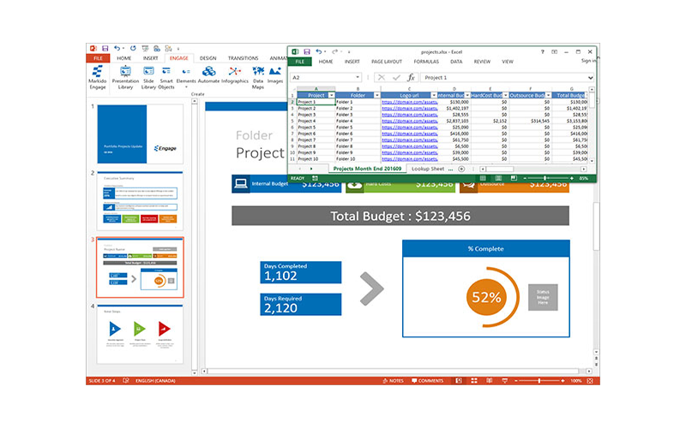
Task: Expand the Excel Name Box dropdown
Action: click(x=358, y=77)
